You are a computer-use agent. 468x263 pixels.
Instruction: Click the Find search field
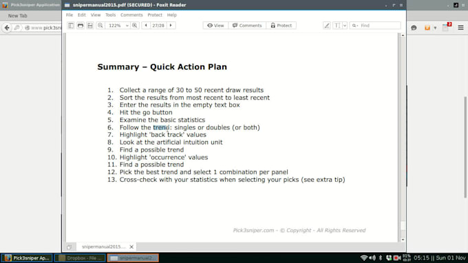(375, 25)
